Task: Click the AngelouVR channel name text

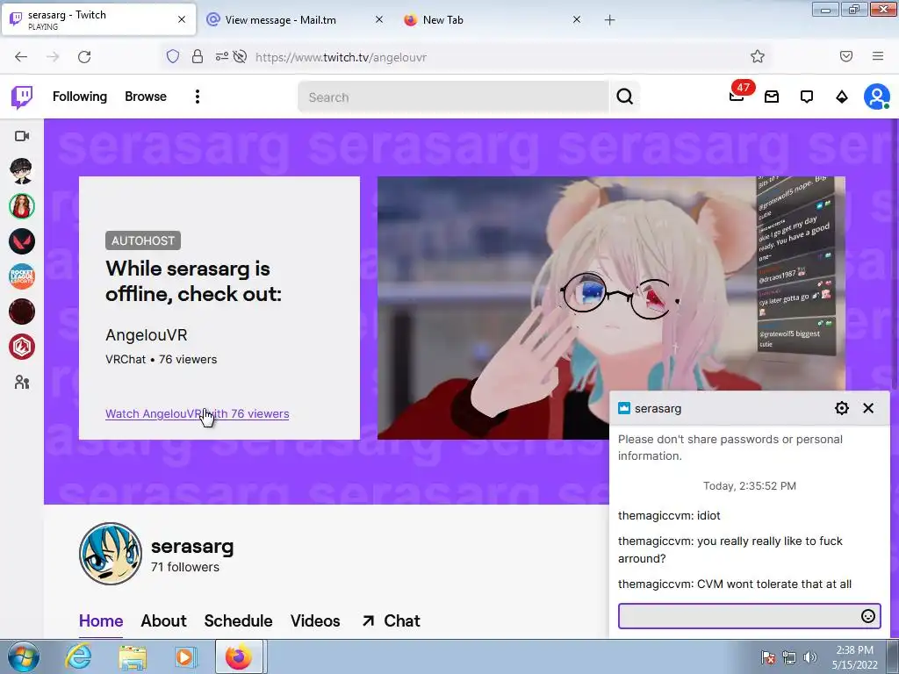Action: [147, 334]
